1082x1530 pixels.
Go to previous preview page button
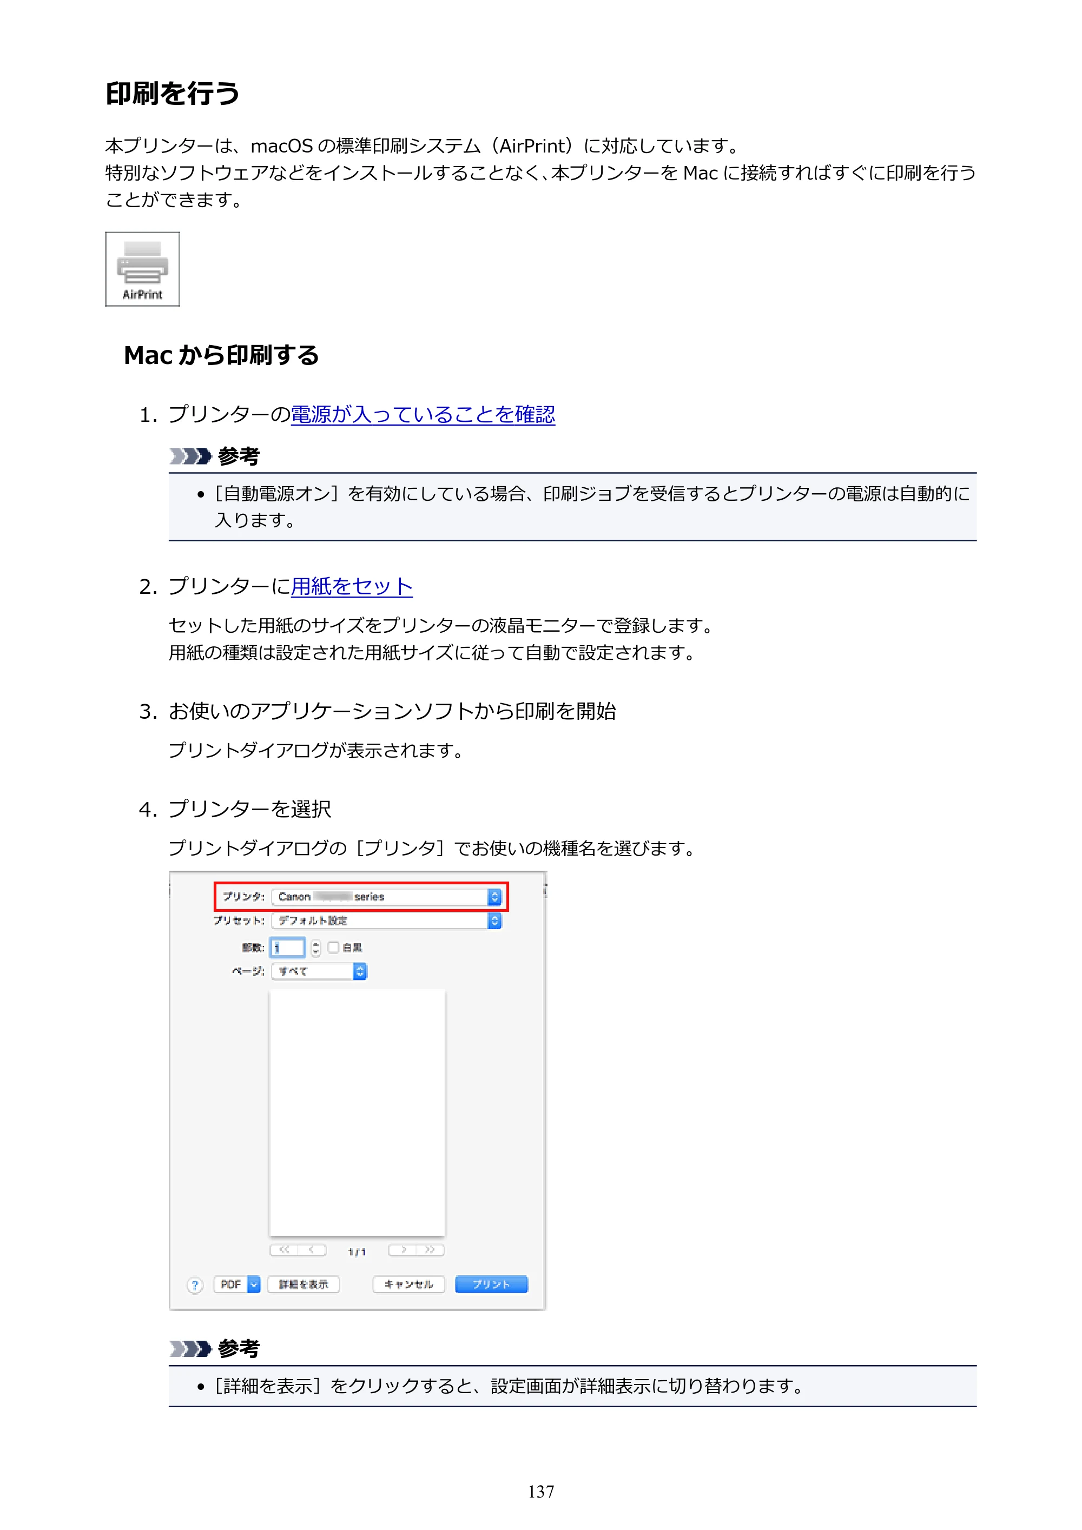pyautogui.click(x=312, y=1250)
